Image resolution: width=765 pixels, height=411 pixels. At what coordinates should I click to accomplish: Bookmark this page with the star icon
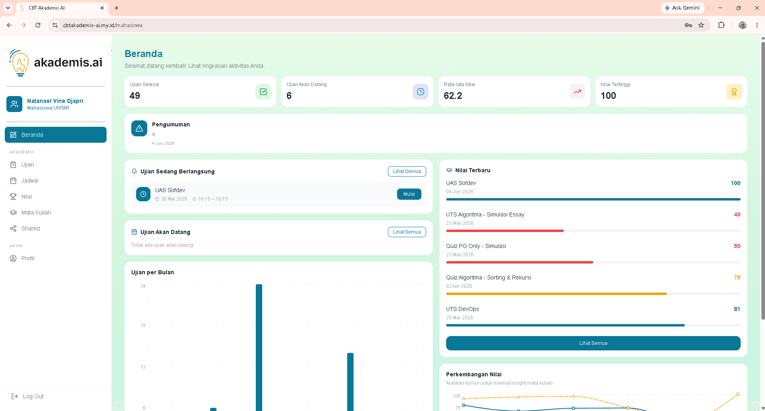tap(701, 25)
